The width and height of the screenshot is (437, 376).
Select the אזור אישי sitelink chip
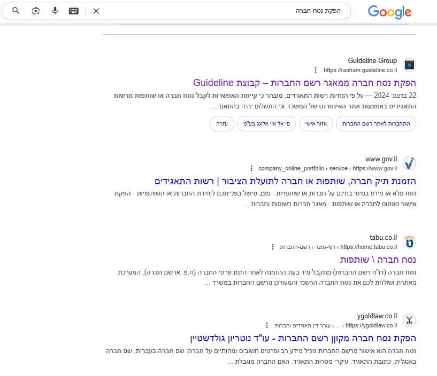point(316,124)
